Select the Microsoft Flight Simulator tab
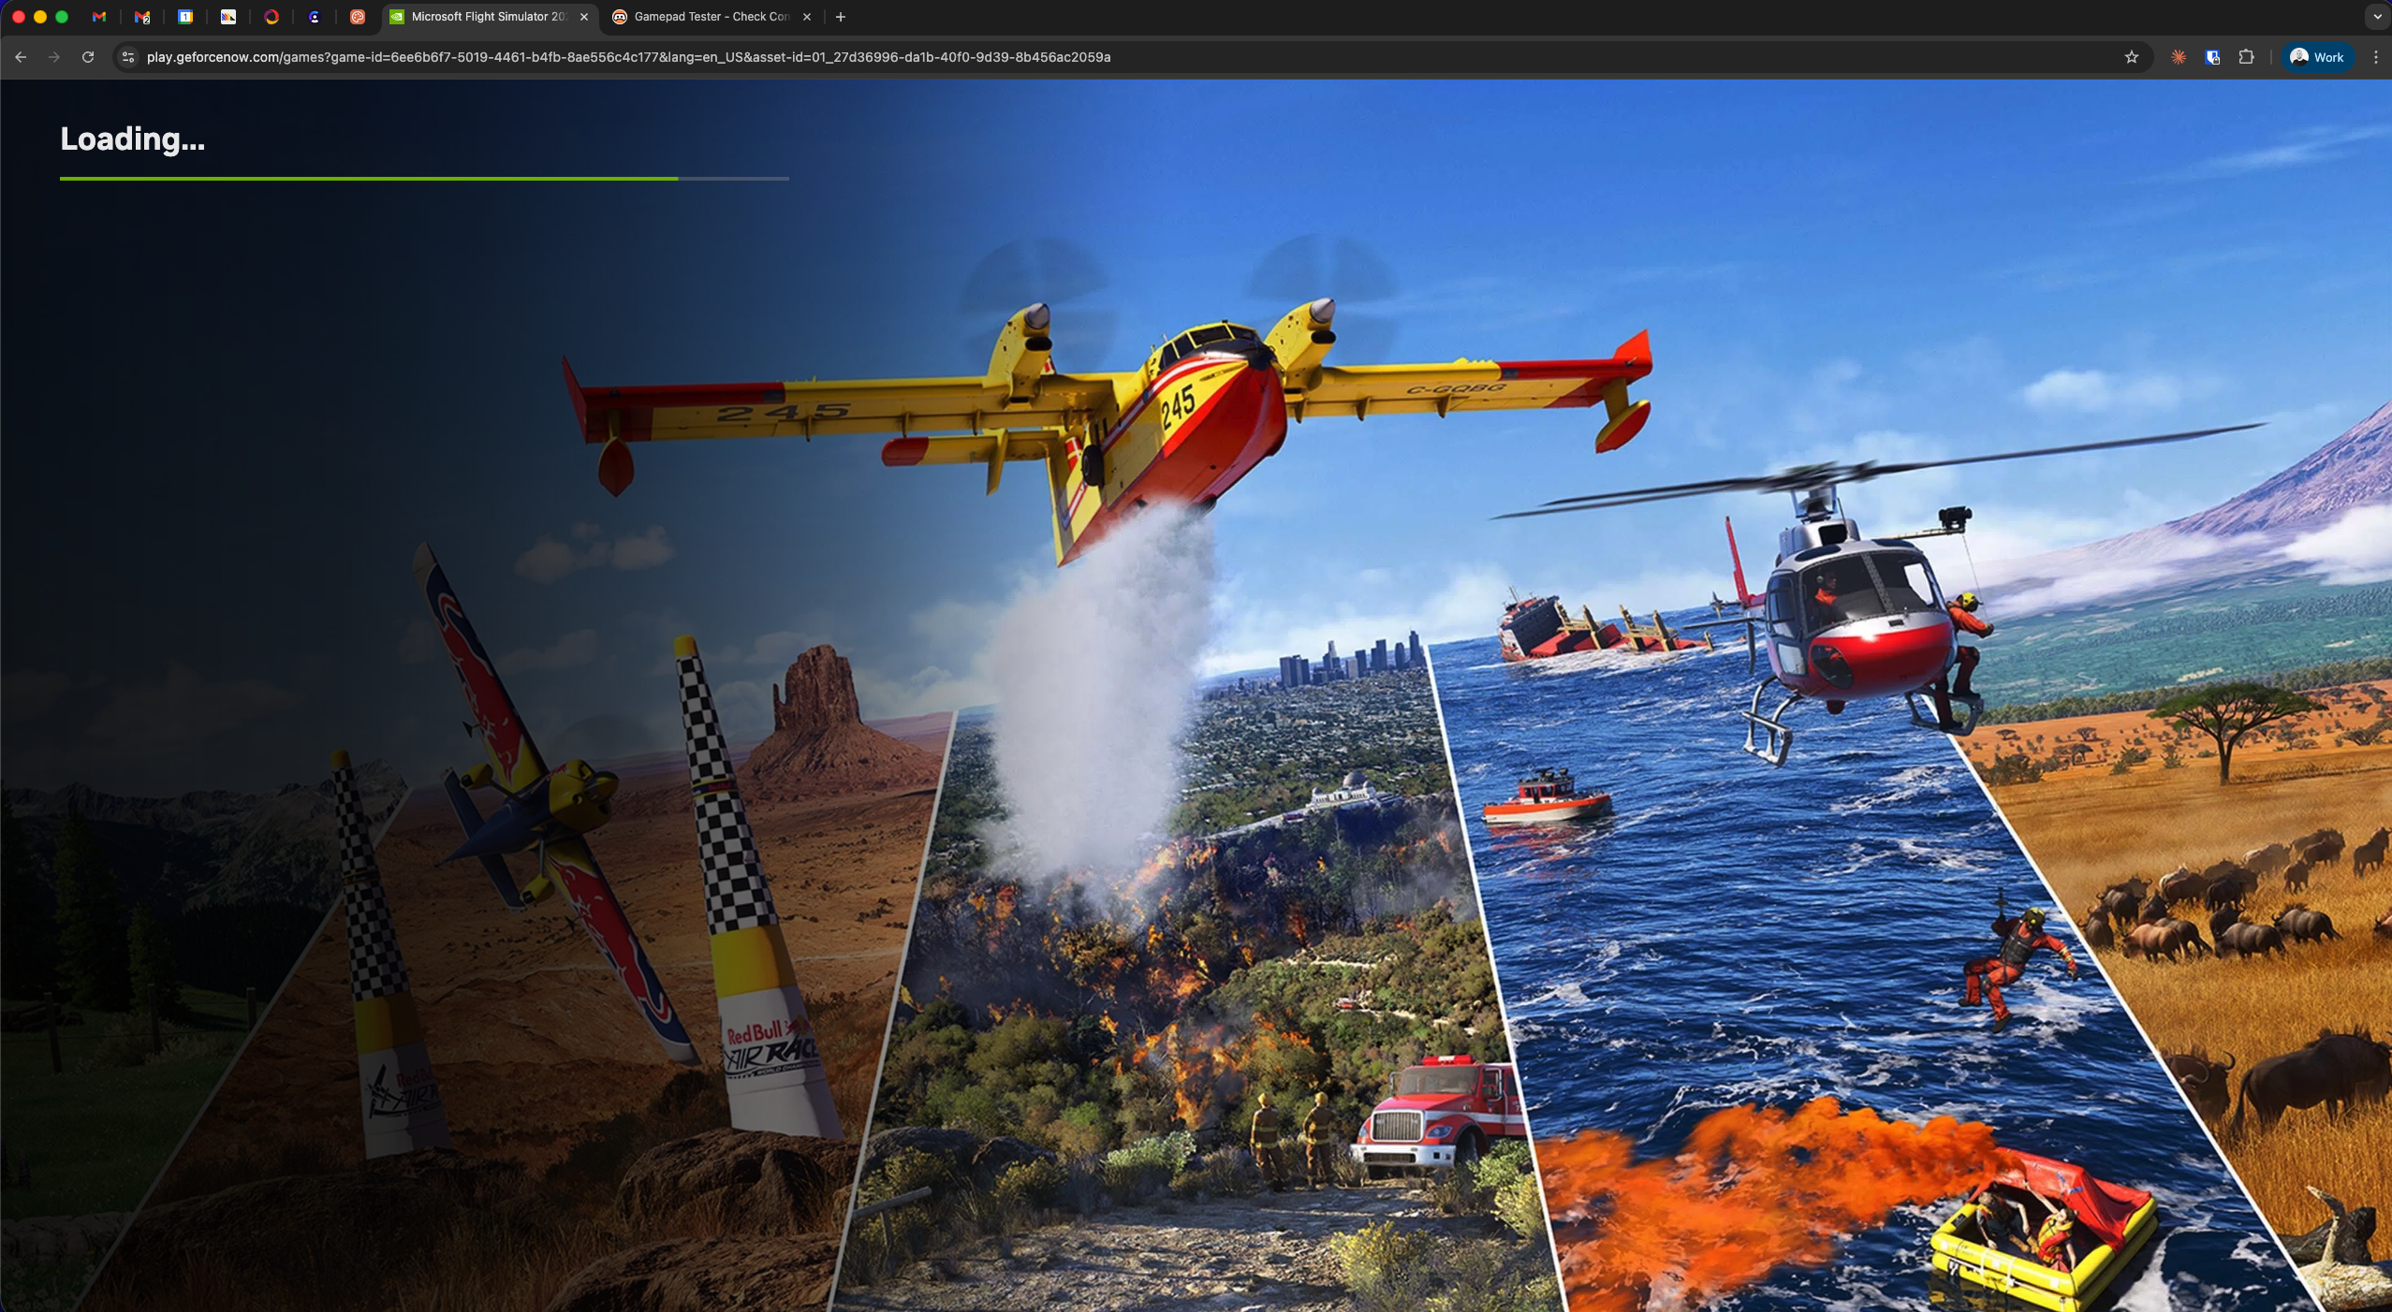 (489, 17)
